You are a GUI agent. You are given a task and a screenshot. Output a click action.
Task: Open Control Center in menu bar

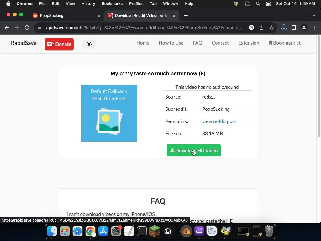268,4
